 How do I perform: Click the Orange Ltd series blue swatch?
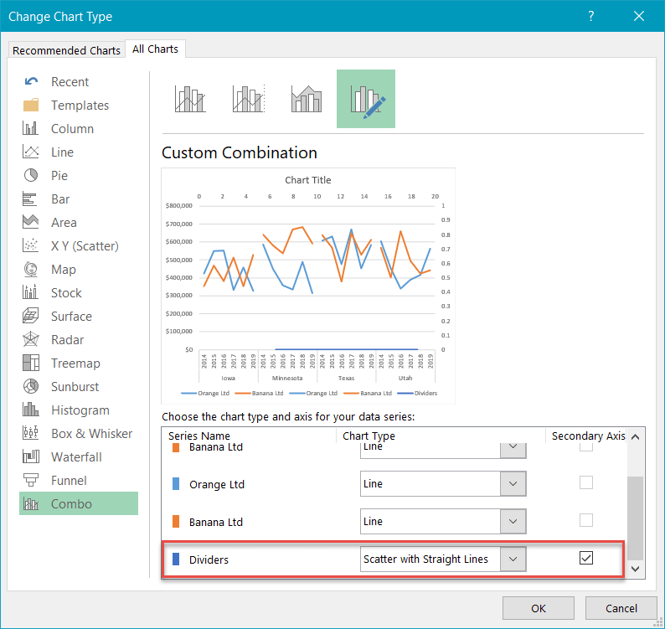coord(176,483)
